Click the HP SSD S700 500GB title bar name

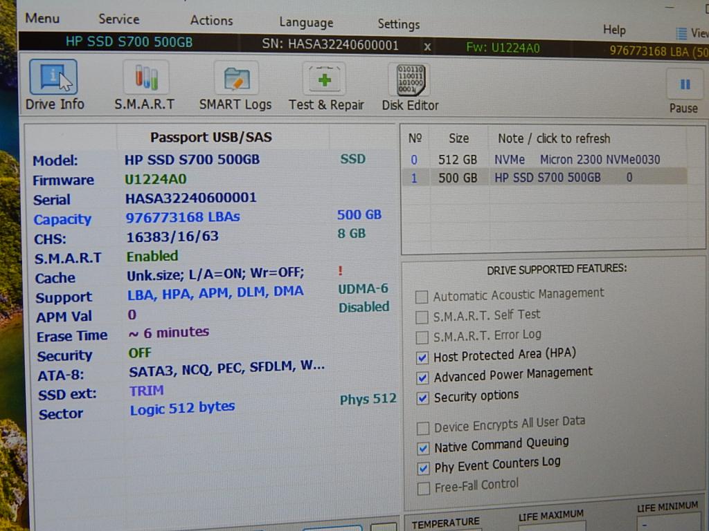point(129,41)
